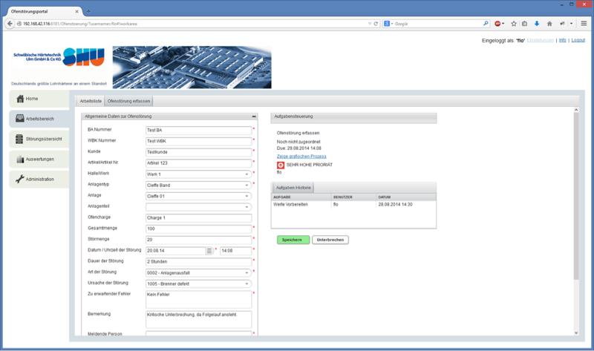594x351 pixels.
Task: Click the red high priority icon
Action: (x=281, y=165)
